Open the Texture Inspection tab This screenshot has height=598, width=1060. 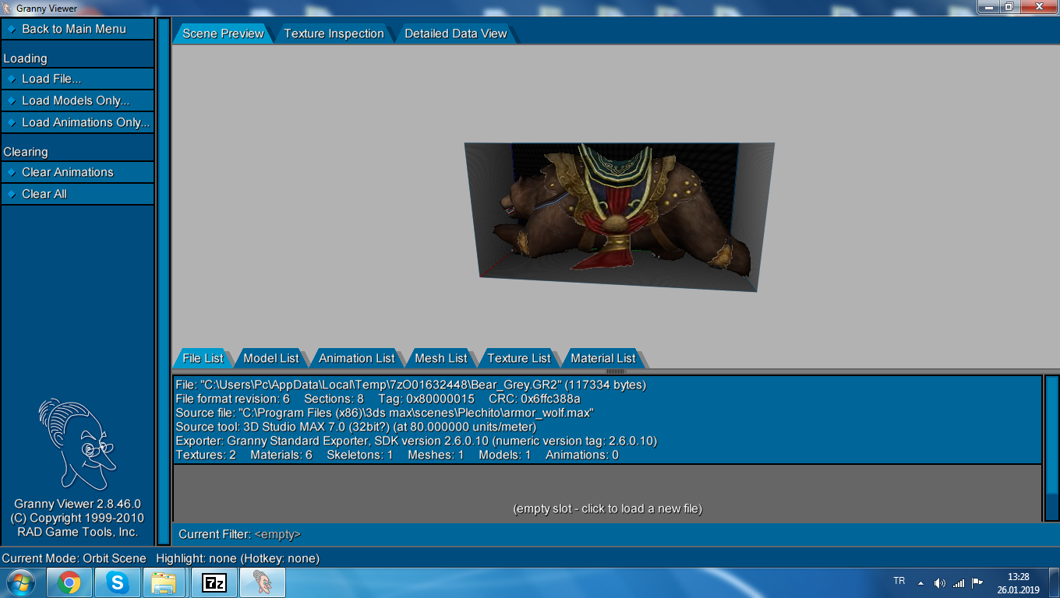click(x=334, y=33)
